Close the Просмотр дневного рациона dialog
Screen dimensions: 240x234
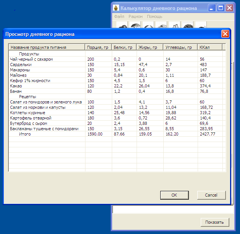[225, 34]
